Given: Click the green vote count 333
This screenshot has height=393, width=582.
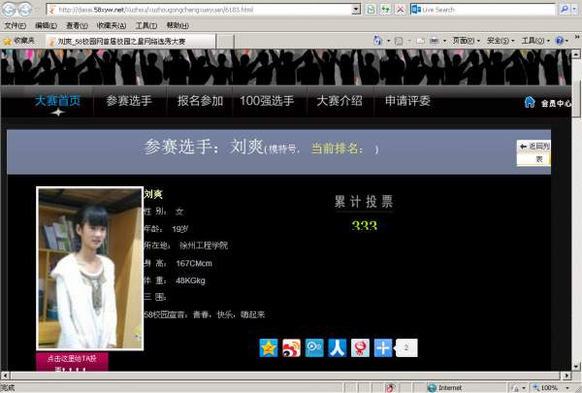Looking at the screenshot, I should 365,225.
